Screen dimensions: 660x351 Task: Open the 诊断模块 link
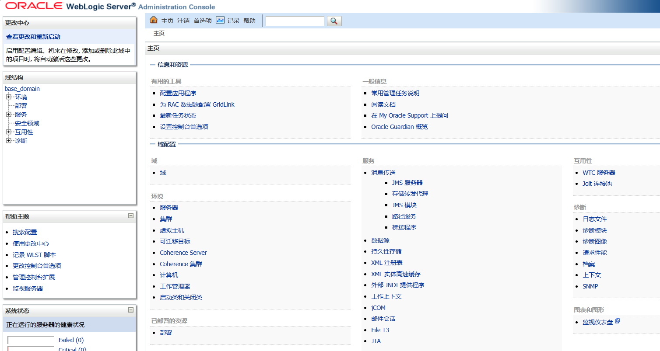(595, 230)
